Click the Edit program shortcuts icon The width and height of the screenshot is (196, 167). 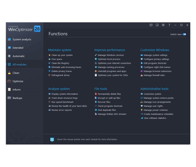[141, 63]
